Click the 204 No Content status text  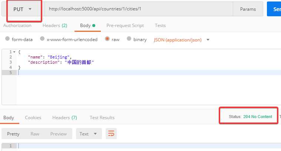pos(258,117)
